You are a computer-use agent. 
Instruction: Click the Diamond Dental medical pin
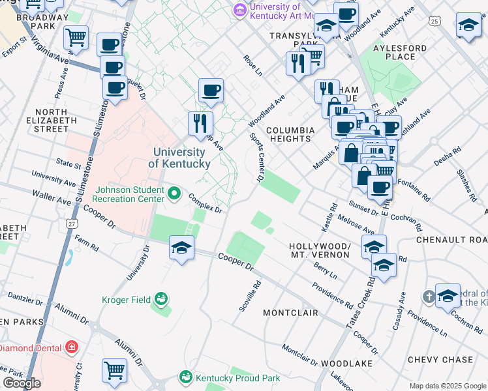pyautogui.click(x=72, y=347)
